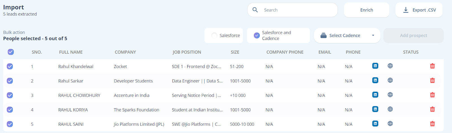Click the COMPANY column header
452x133 pixels.
coord(125,52)
